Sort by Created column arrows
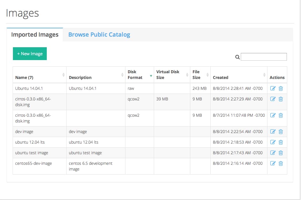301x200 pixels. pyautogui.click(x=264, y=75)
